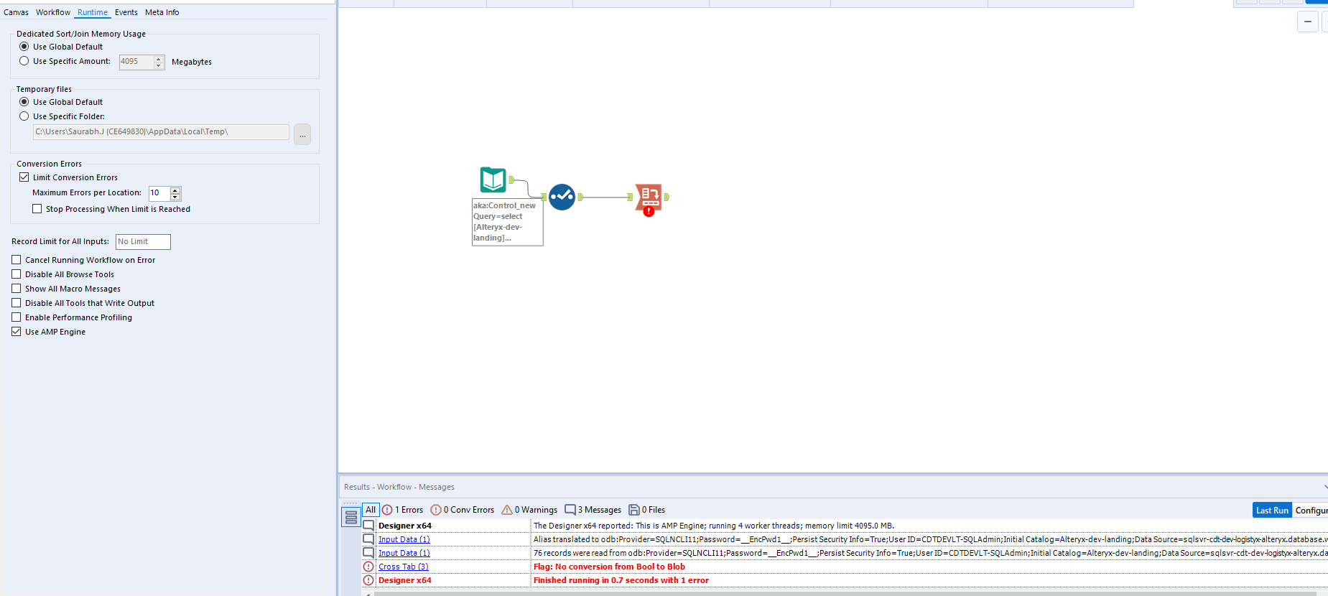Click Maximum Errors per Location field
Image resolution: width=1328 pixels, height=596 pixels.
[159, 193]
